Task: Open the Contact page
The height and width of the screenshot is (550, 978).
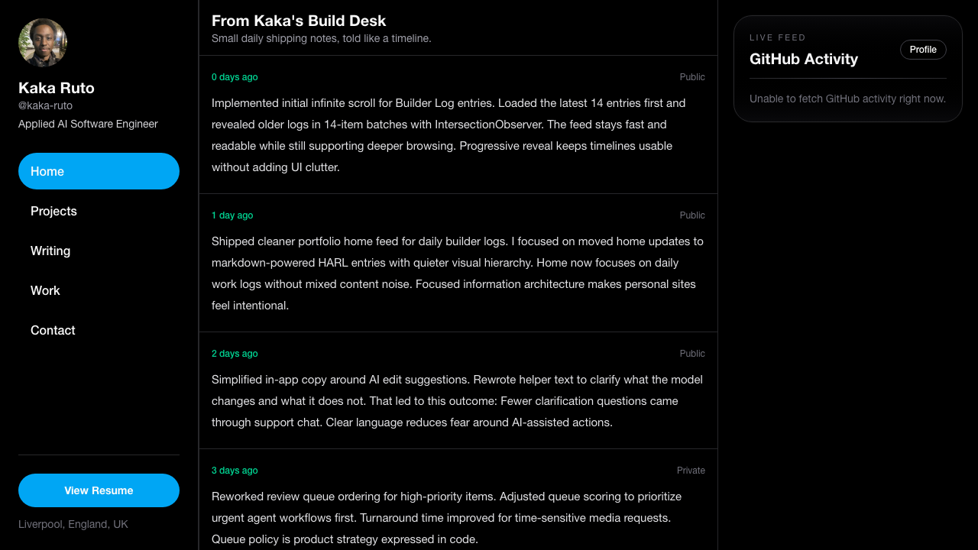Action: pos(53,330)
